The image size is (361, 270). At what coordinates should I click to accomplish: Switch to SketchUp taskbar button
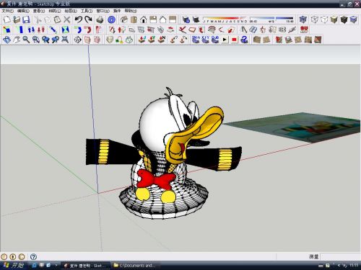tap(84, 266)
